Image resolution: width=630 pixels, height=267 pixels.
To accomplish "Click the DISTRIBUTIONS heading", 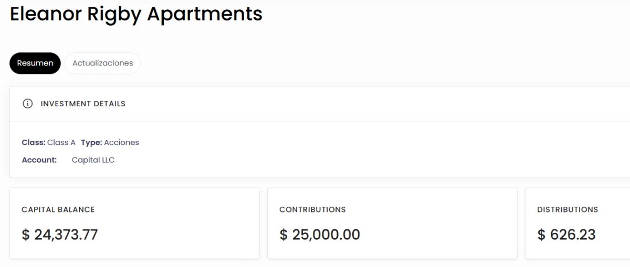I will click(568, 209).
